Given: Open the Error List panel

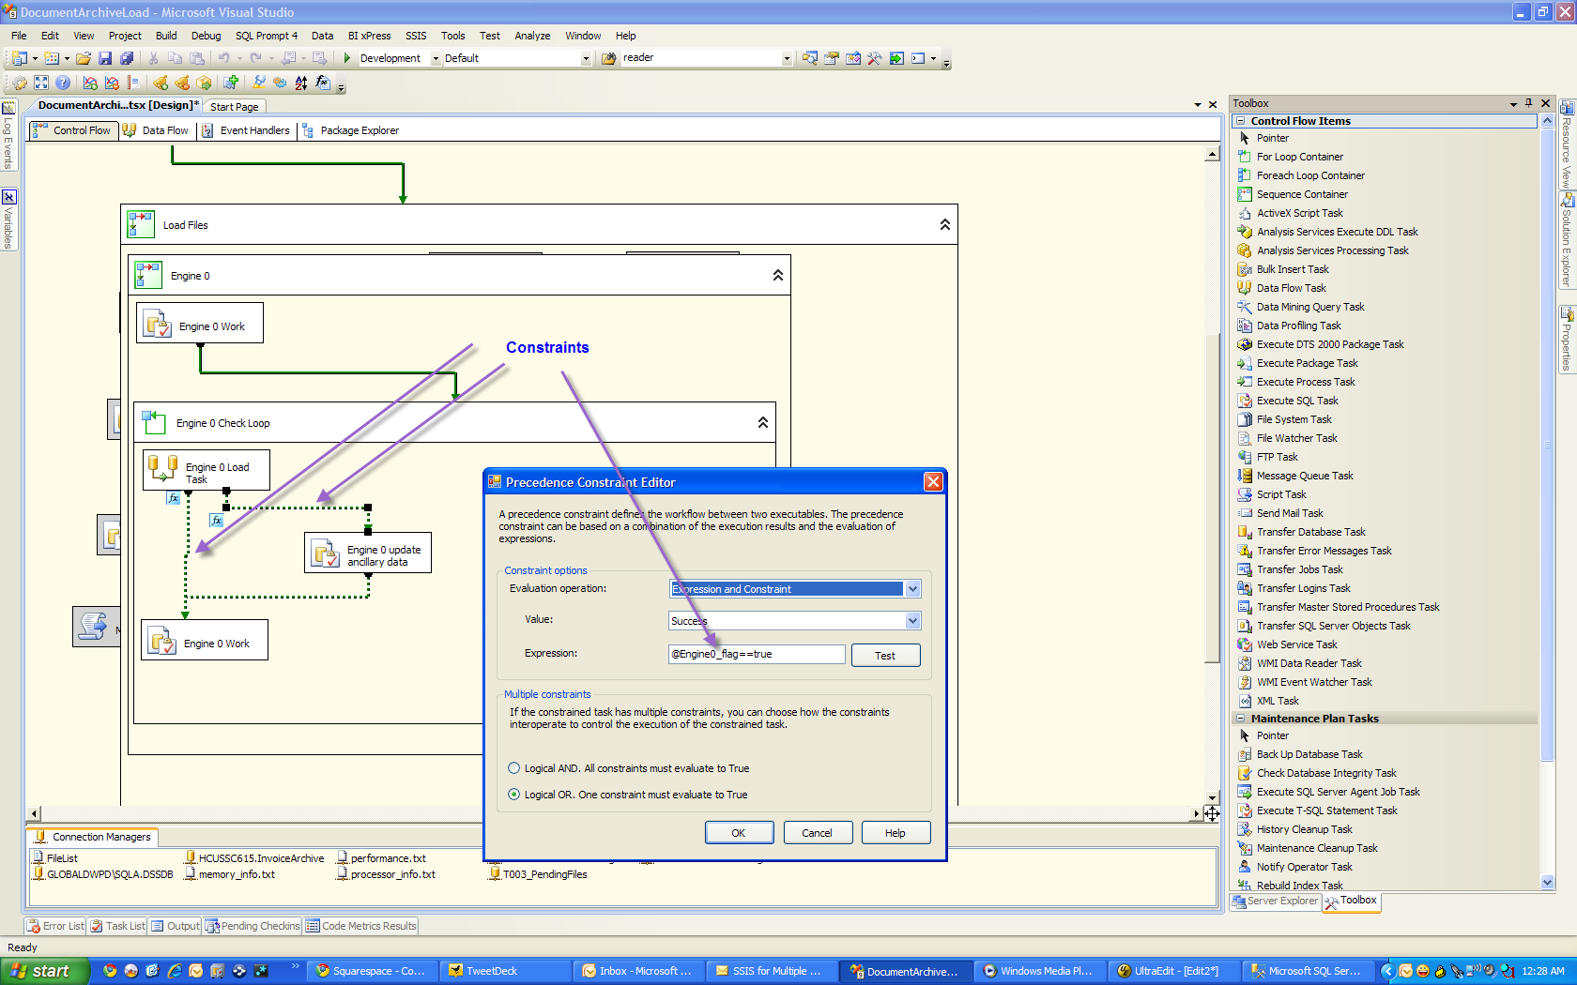Looking at the screenshot, I should 55,926.
